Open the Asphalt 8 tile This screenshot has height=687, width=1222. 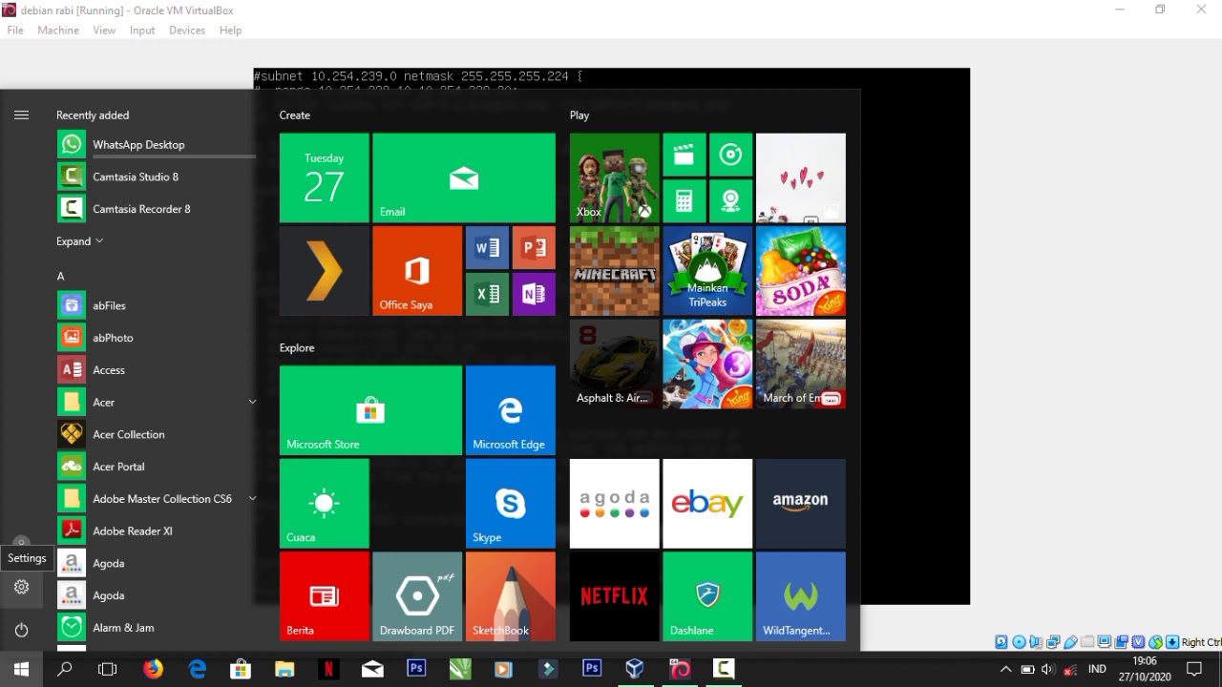point(614,364)
